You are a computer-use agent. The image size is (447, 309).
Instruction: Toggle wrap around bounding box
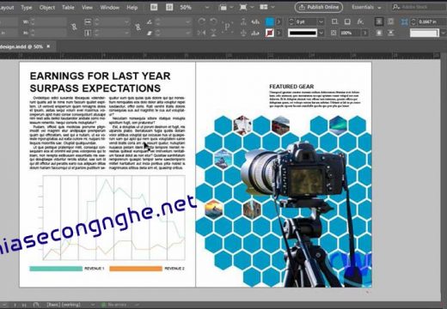[x=391, y=21]
